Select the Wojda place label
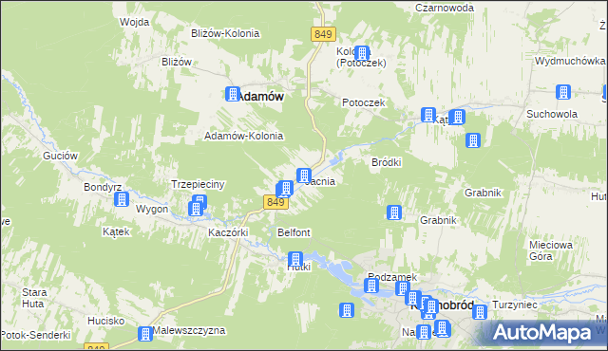Screen dimensions: 608x351 (x=134, y=22)
